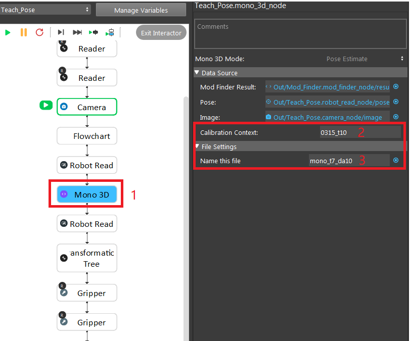Viewport: 410px width, 341px height.
Task: Click the run selected node icon
Action: pos(110,32)
